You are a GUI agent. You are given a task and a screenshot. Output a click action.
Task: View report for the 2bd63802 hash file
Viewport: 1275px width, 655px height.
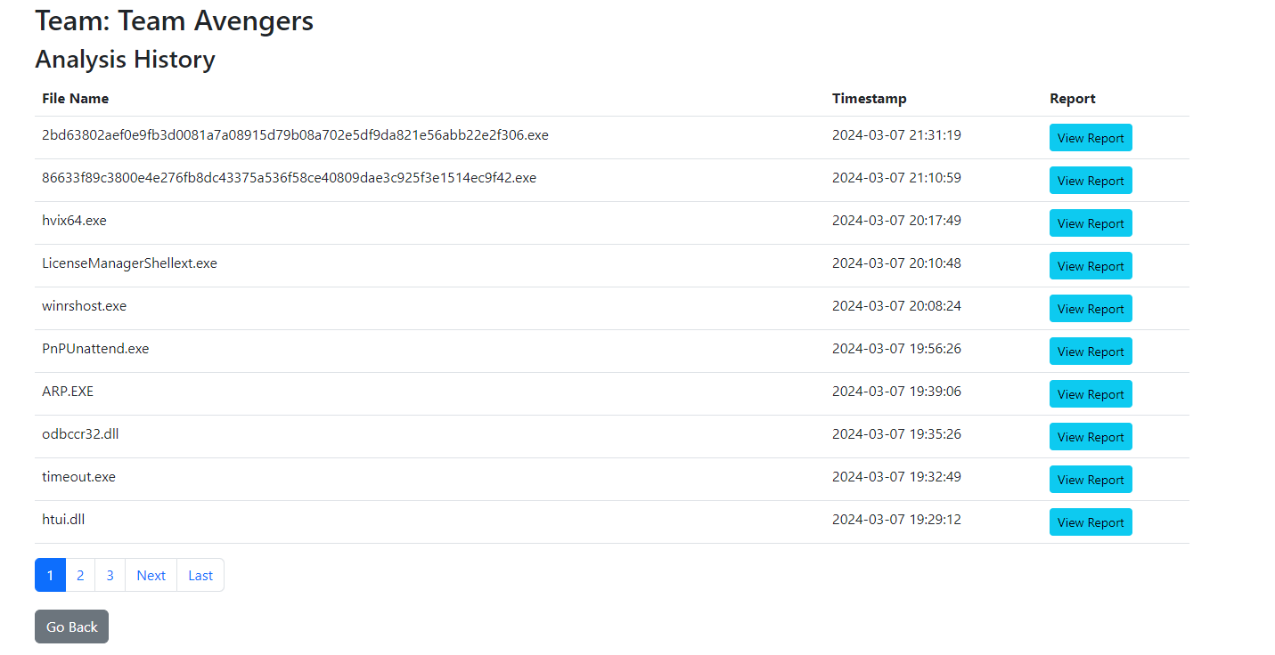click(x=1090, y=138)
